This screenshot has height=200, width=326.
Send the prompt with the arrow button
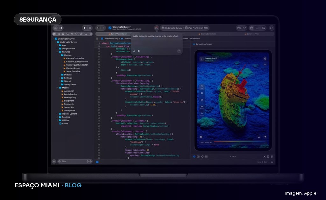coord(179,51)
